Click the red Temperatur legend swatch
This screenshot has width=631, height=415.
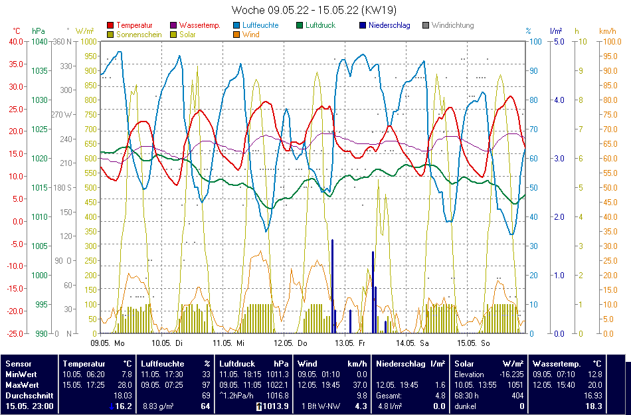pos(110,25)
